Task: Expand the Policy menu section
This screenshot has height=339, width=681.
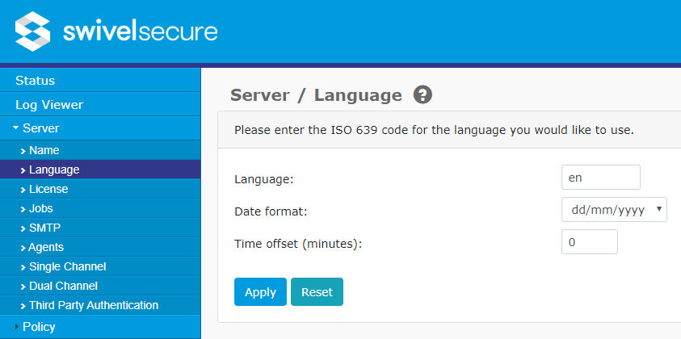Action: pyautogui.click(x=100, y=327)
